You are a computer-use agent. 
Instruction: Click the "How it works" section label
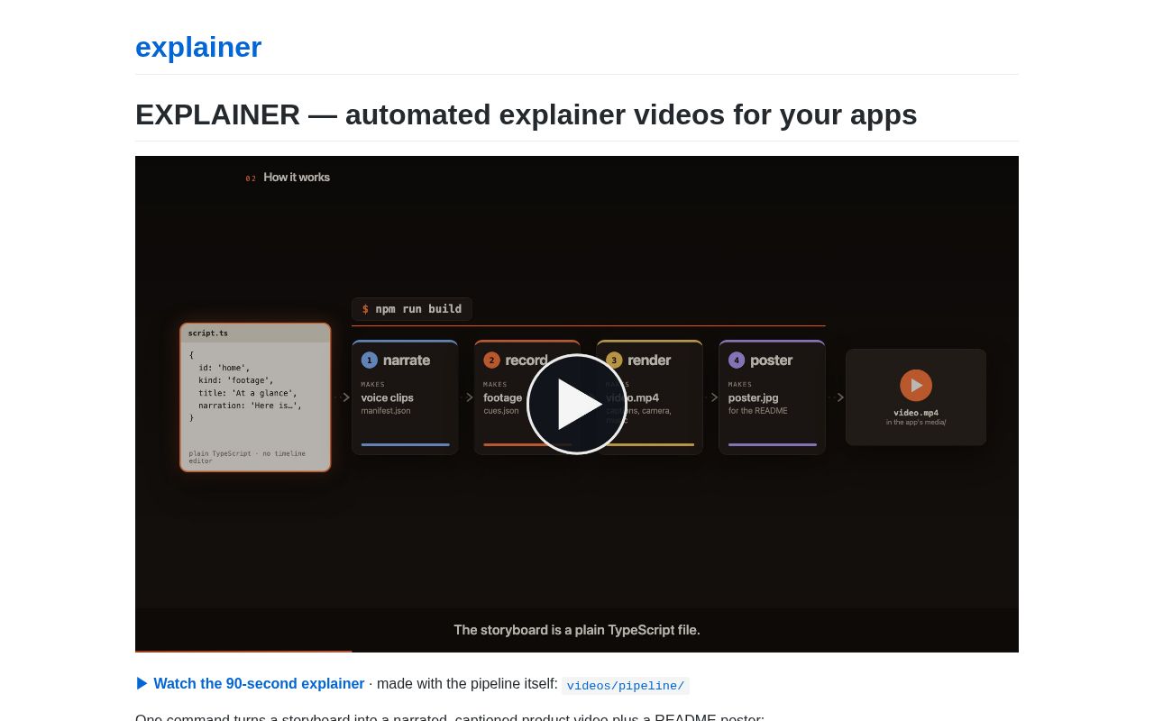click(x=297, y=178)
